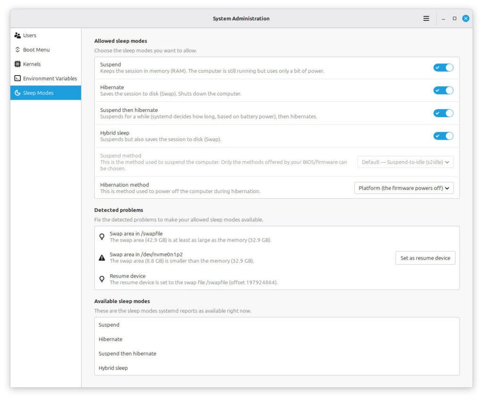The height and width of the screenshot is (399, 483).
Task: Maximize the System Administration window
Action: (x=454, y=18)
